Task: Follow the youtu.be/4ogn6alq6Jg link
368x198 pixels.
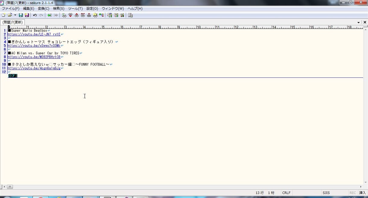Action: pyautogui.click(x=34, y=68)
